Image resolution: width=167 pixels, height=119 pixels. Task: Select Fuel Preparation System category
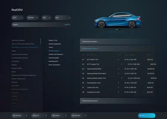point(20,58)
